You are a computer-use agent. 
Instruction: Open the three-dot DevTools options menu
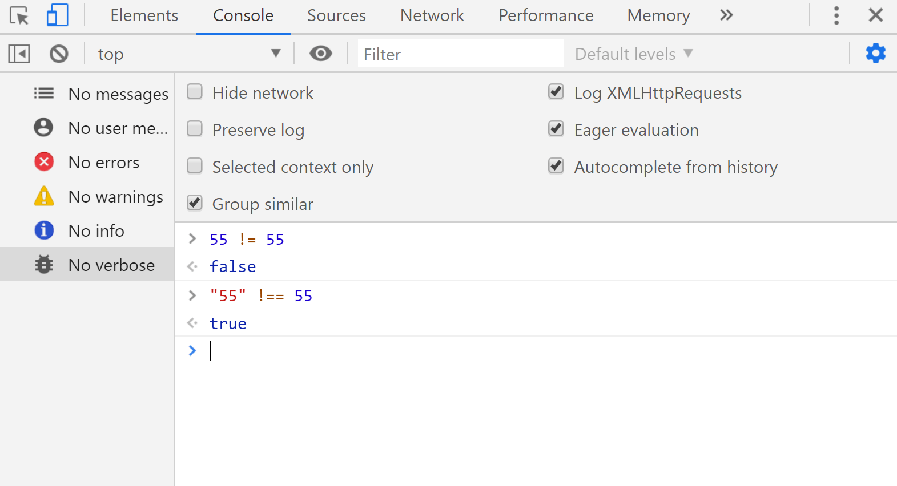[x=836, y=15]
